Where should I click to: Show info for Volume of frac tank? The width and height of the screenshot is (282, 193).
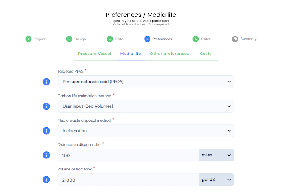tap(46, 180)
